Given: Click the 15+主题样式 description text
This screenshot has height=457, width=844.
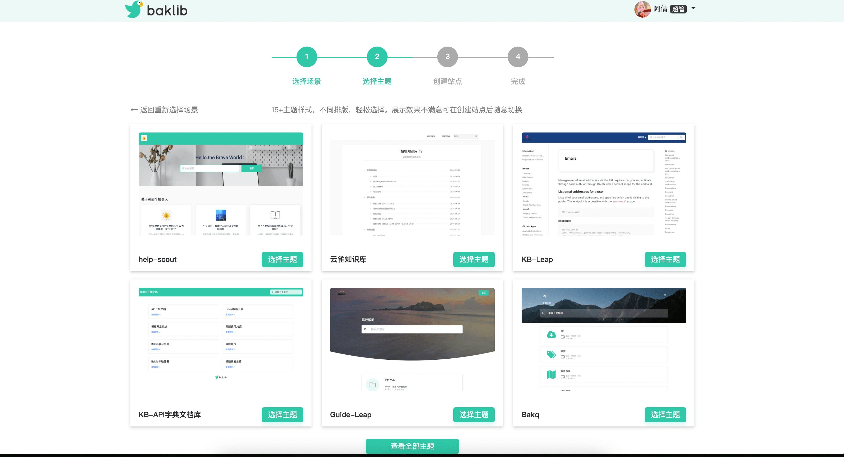Looking at the screenshot, I should click(396, 110).
